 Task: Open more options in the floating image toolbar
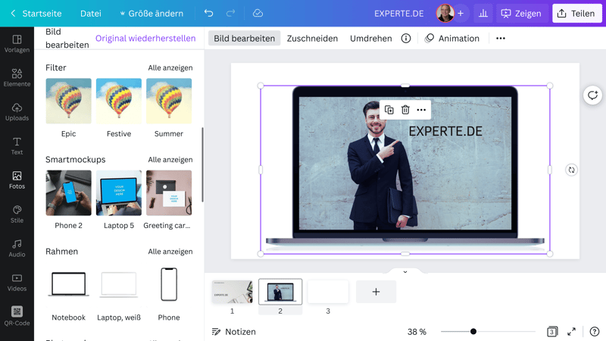tap(421, 110)
